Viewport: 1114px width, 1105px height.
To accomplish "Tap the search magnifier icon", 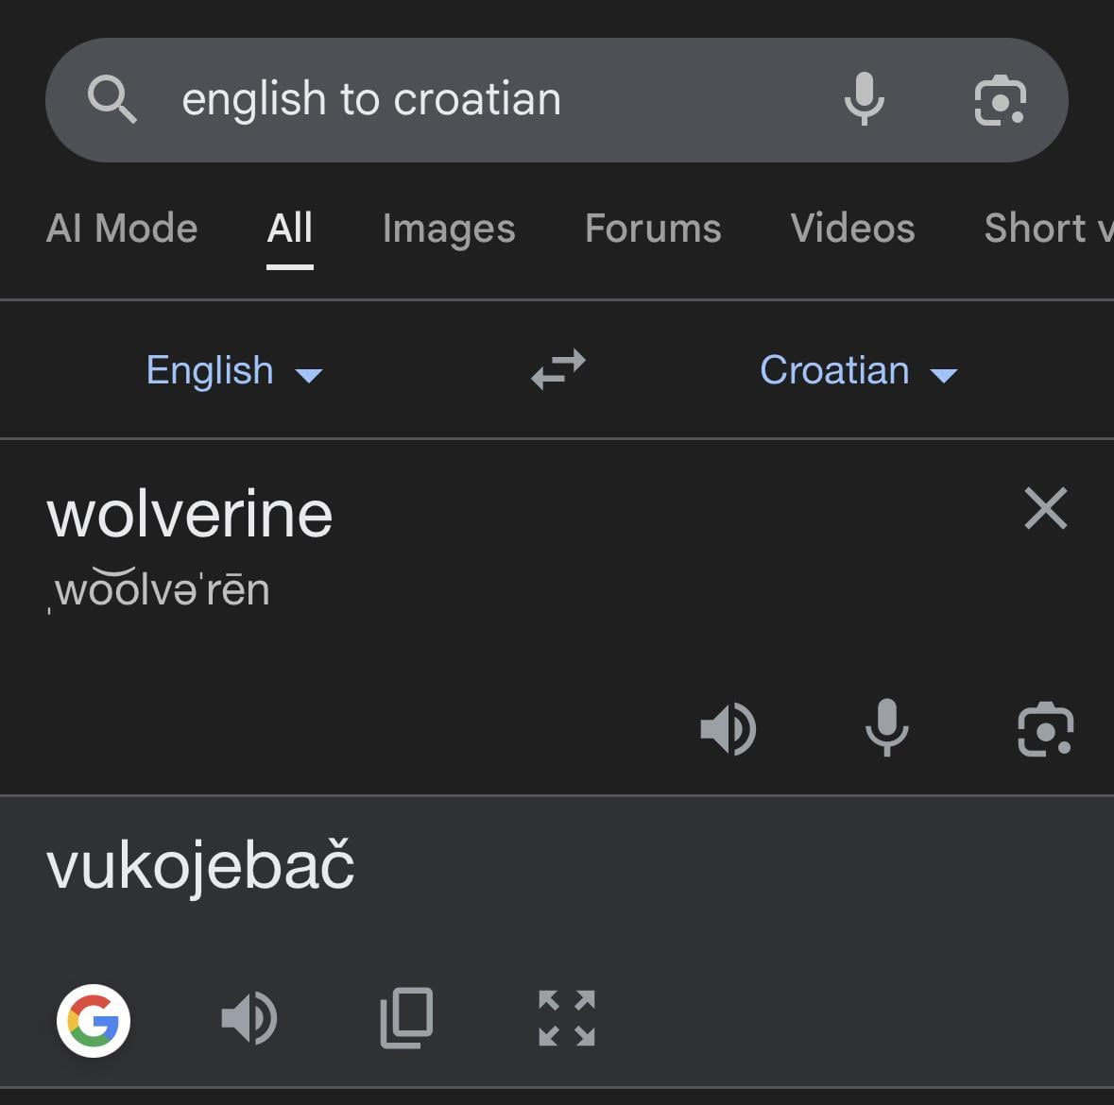I will (x=112, y=99).
